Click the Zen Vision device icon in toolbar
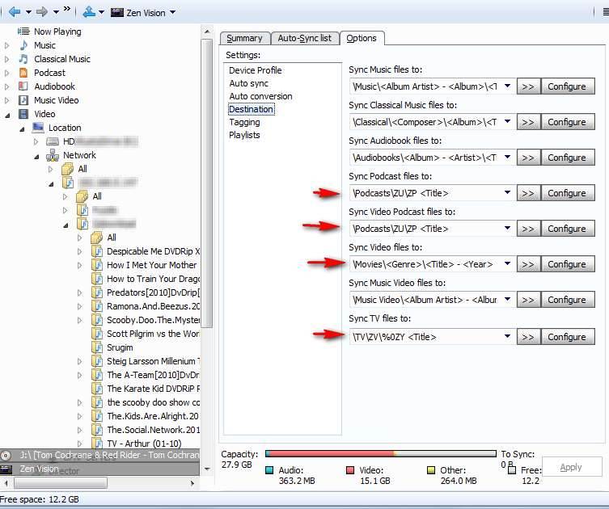The height and width of the screenshot is (509, 609). 116,13
